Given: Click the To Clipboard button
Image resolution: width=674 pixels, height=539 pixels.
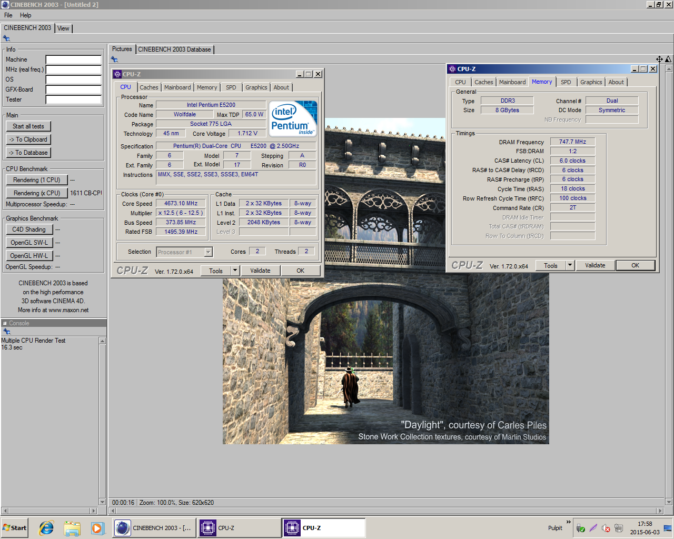Looking at the screenshot, I should click(28, 139).
